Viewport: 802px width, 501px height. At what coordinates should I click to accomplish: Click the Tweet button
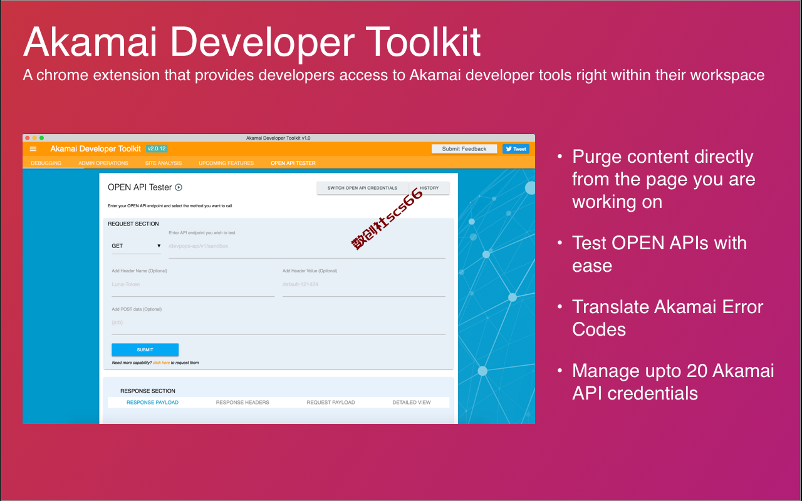516,149
